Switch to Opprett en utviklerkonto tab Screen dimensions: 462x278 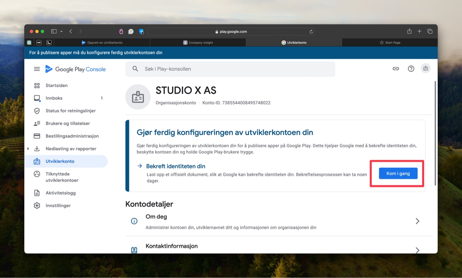[x=102, y=42]
